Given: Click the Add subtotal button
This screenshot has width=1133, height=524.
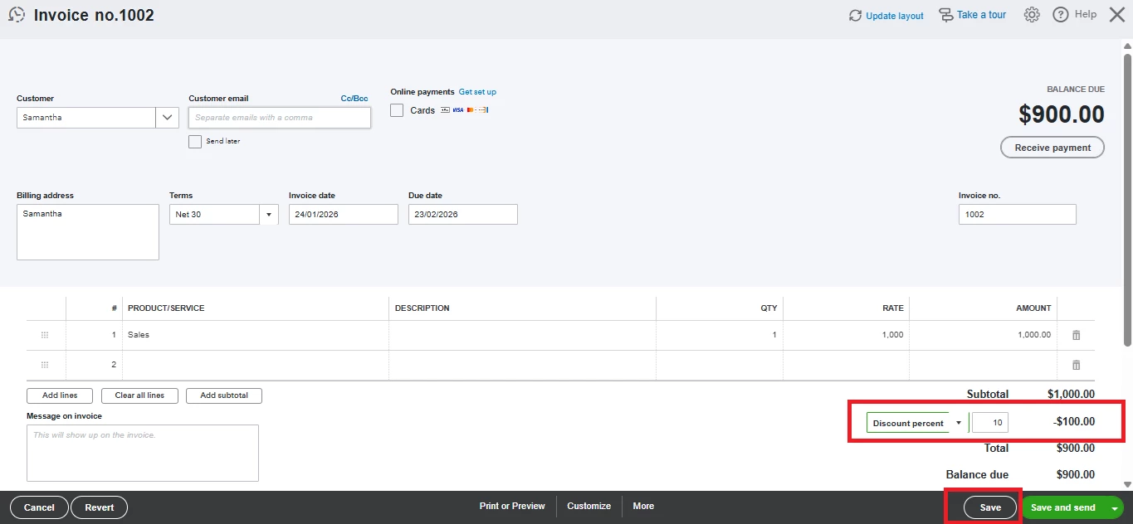Looking at the screenshot, I should pos(224,395).
